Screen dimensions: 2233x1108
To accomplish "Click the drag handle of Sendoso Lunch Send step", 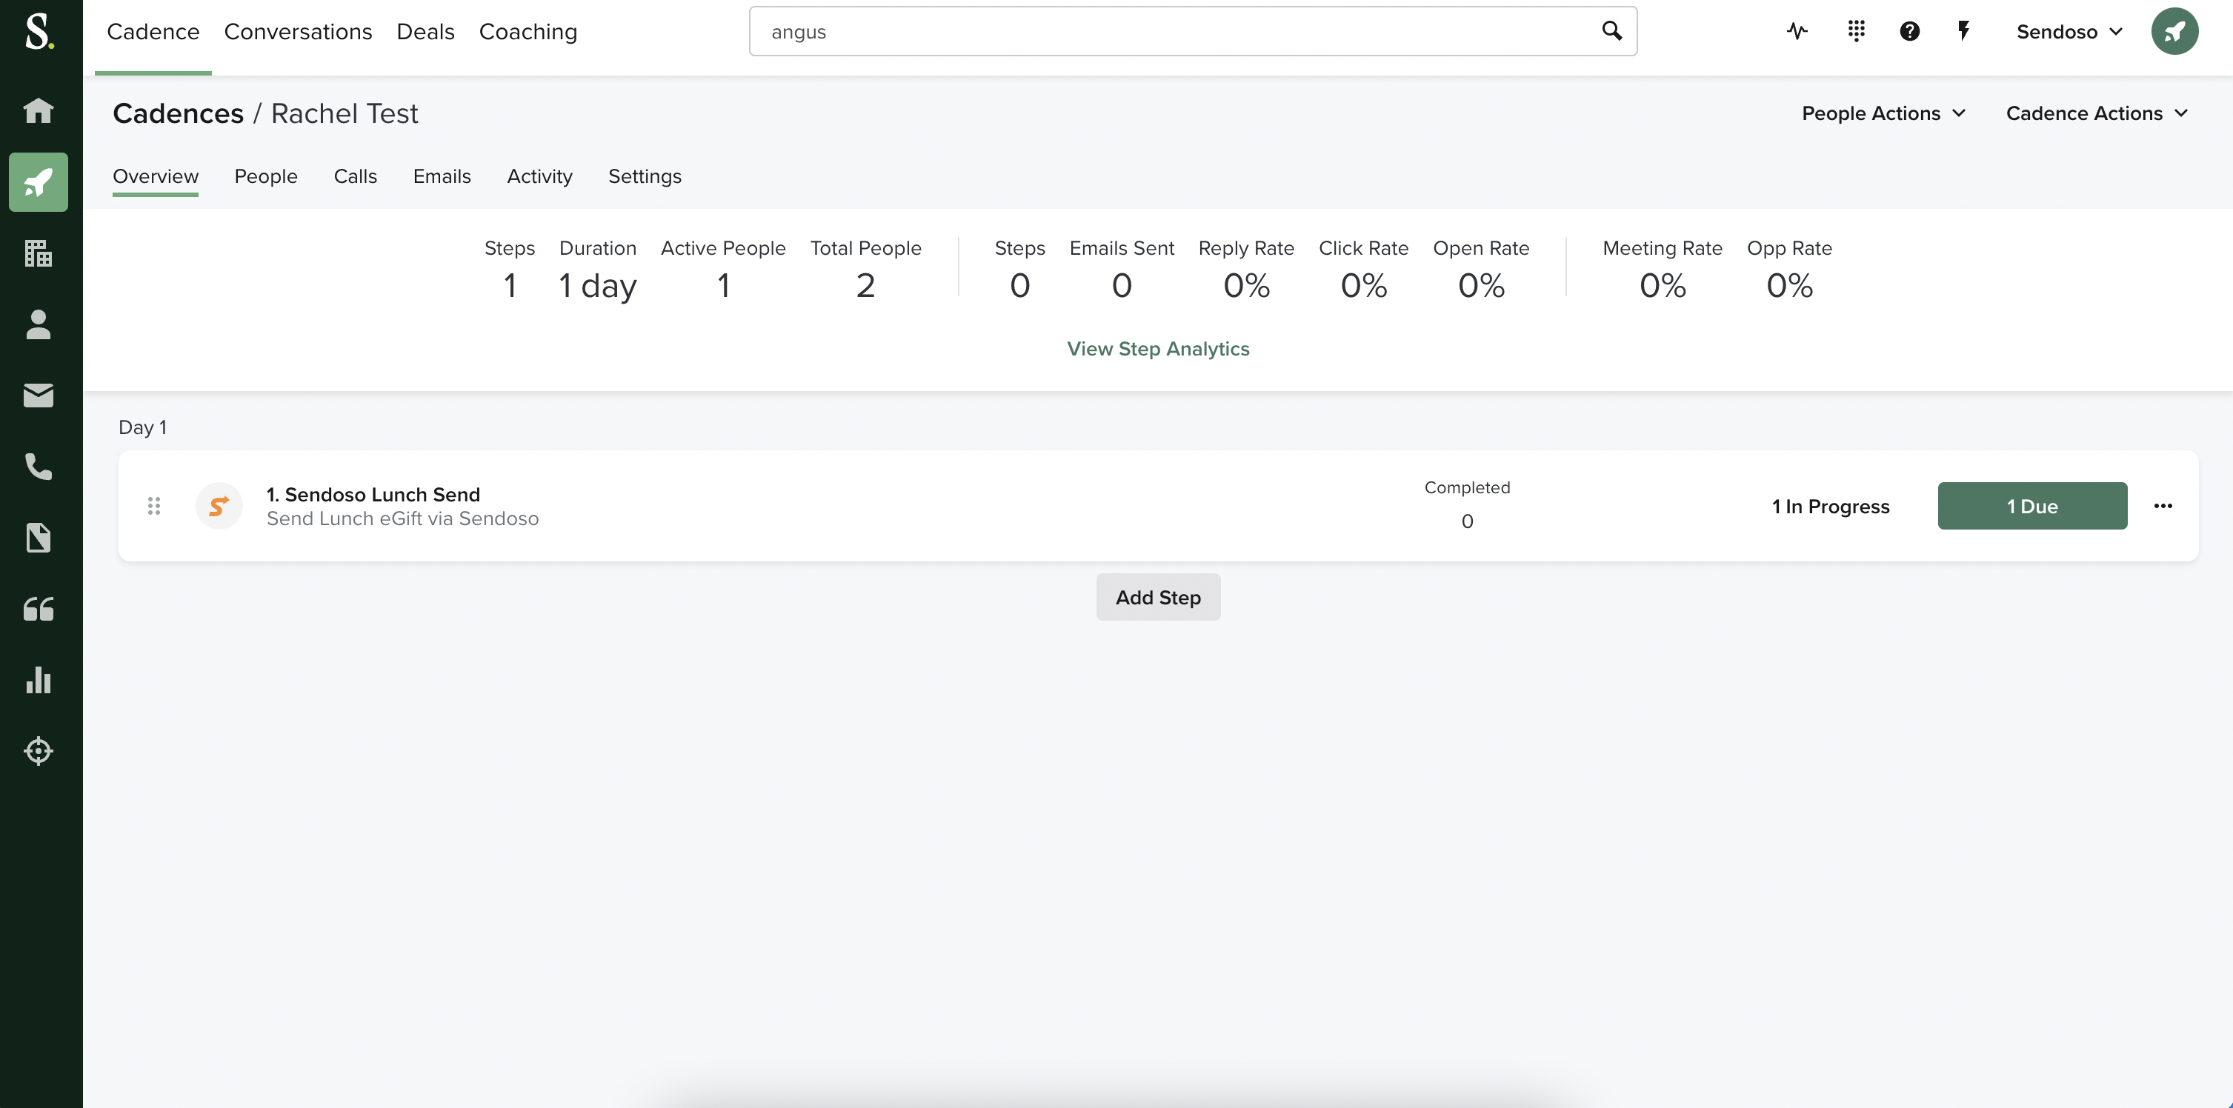I will pyautogui.click(x=154, y=506).
